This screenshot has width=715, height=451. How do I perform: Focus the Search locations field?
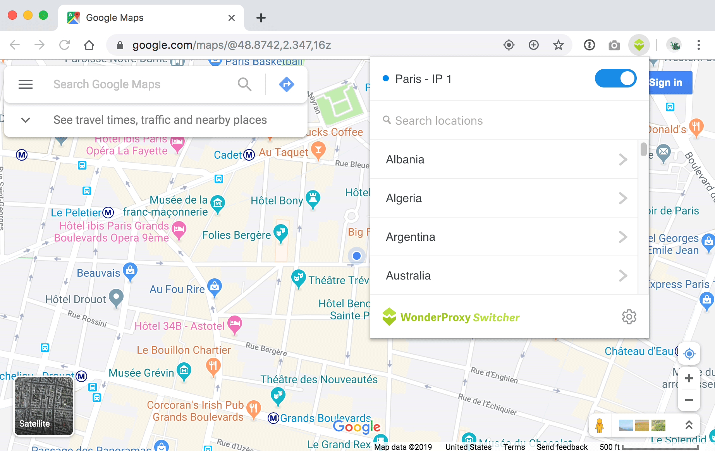tap(509, 121)
